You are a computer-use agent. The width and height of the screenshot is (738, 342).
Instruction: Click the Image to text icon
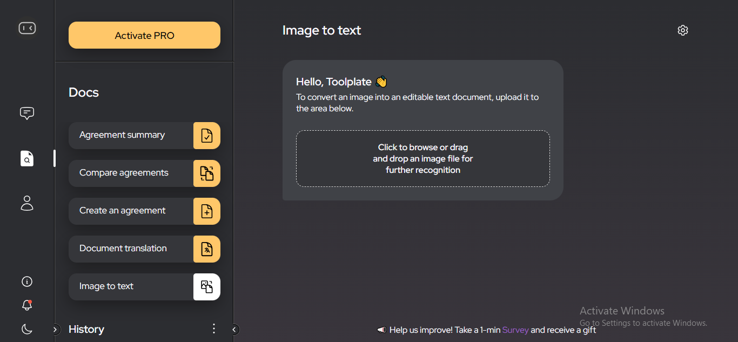(x=207, y=287)
